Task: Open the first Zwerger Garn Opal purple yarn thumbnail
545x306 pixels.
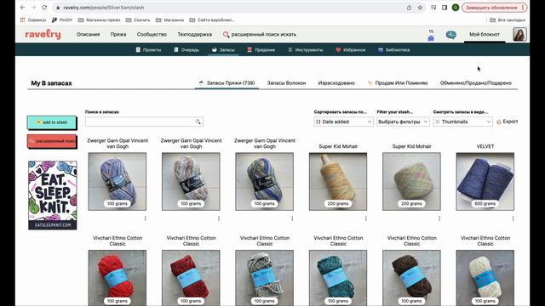Action: 118,181
